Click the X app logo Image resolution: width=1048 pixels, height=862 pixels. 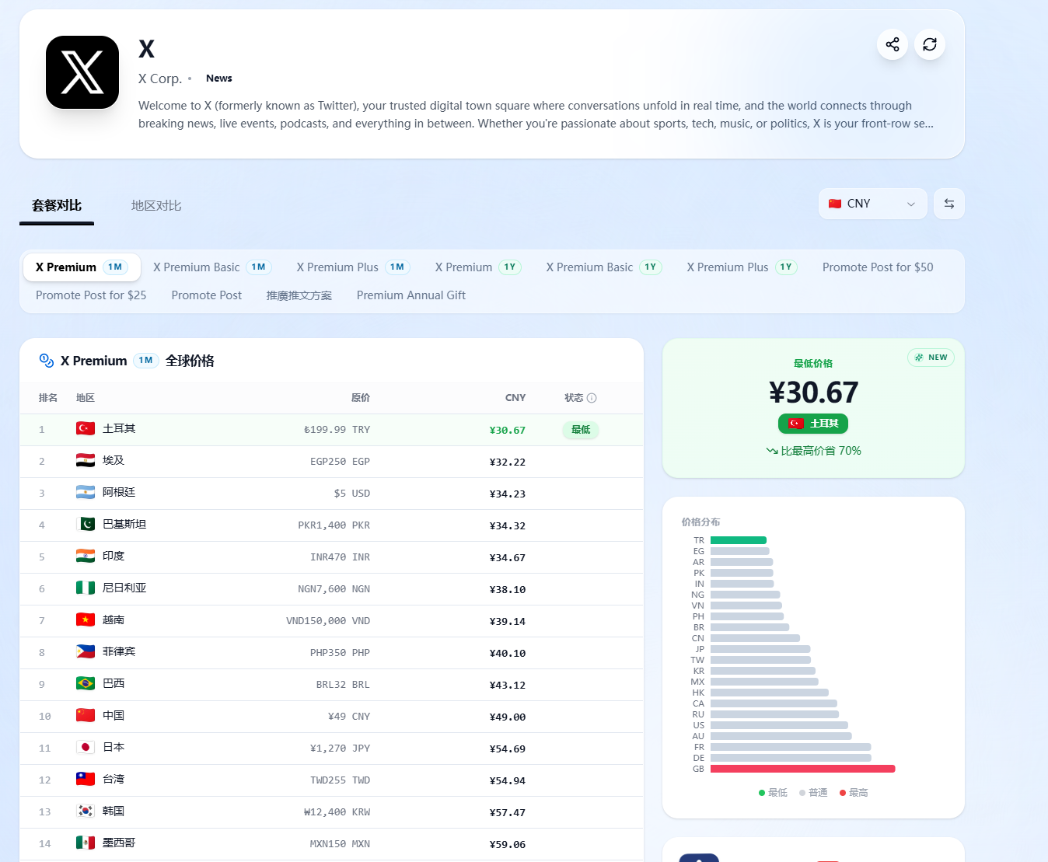82,72
